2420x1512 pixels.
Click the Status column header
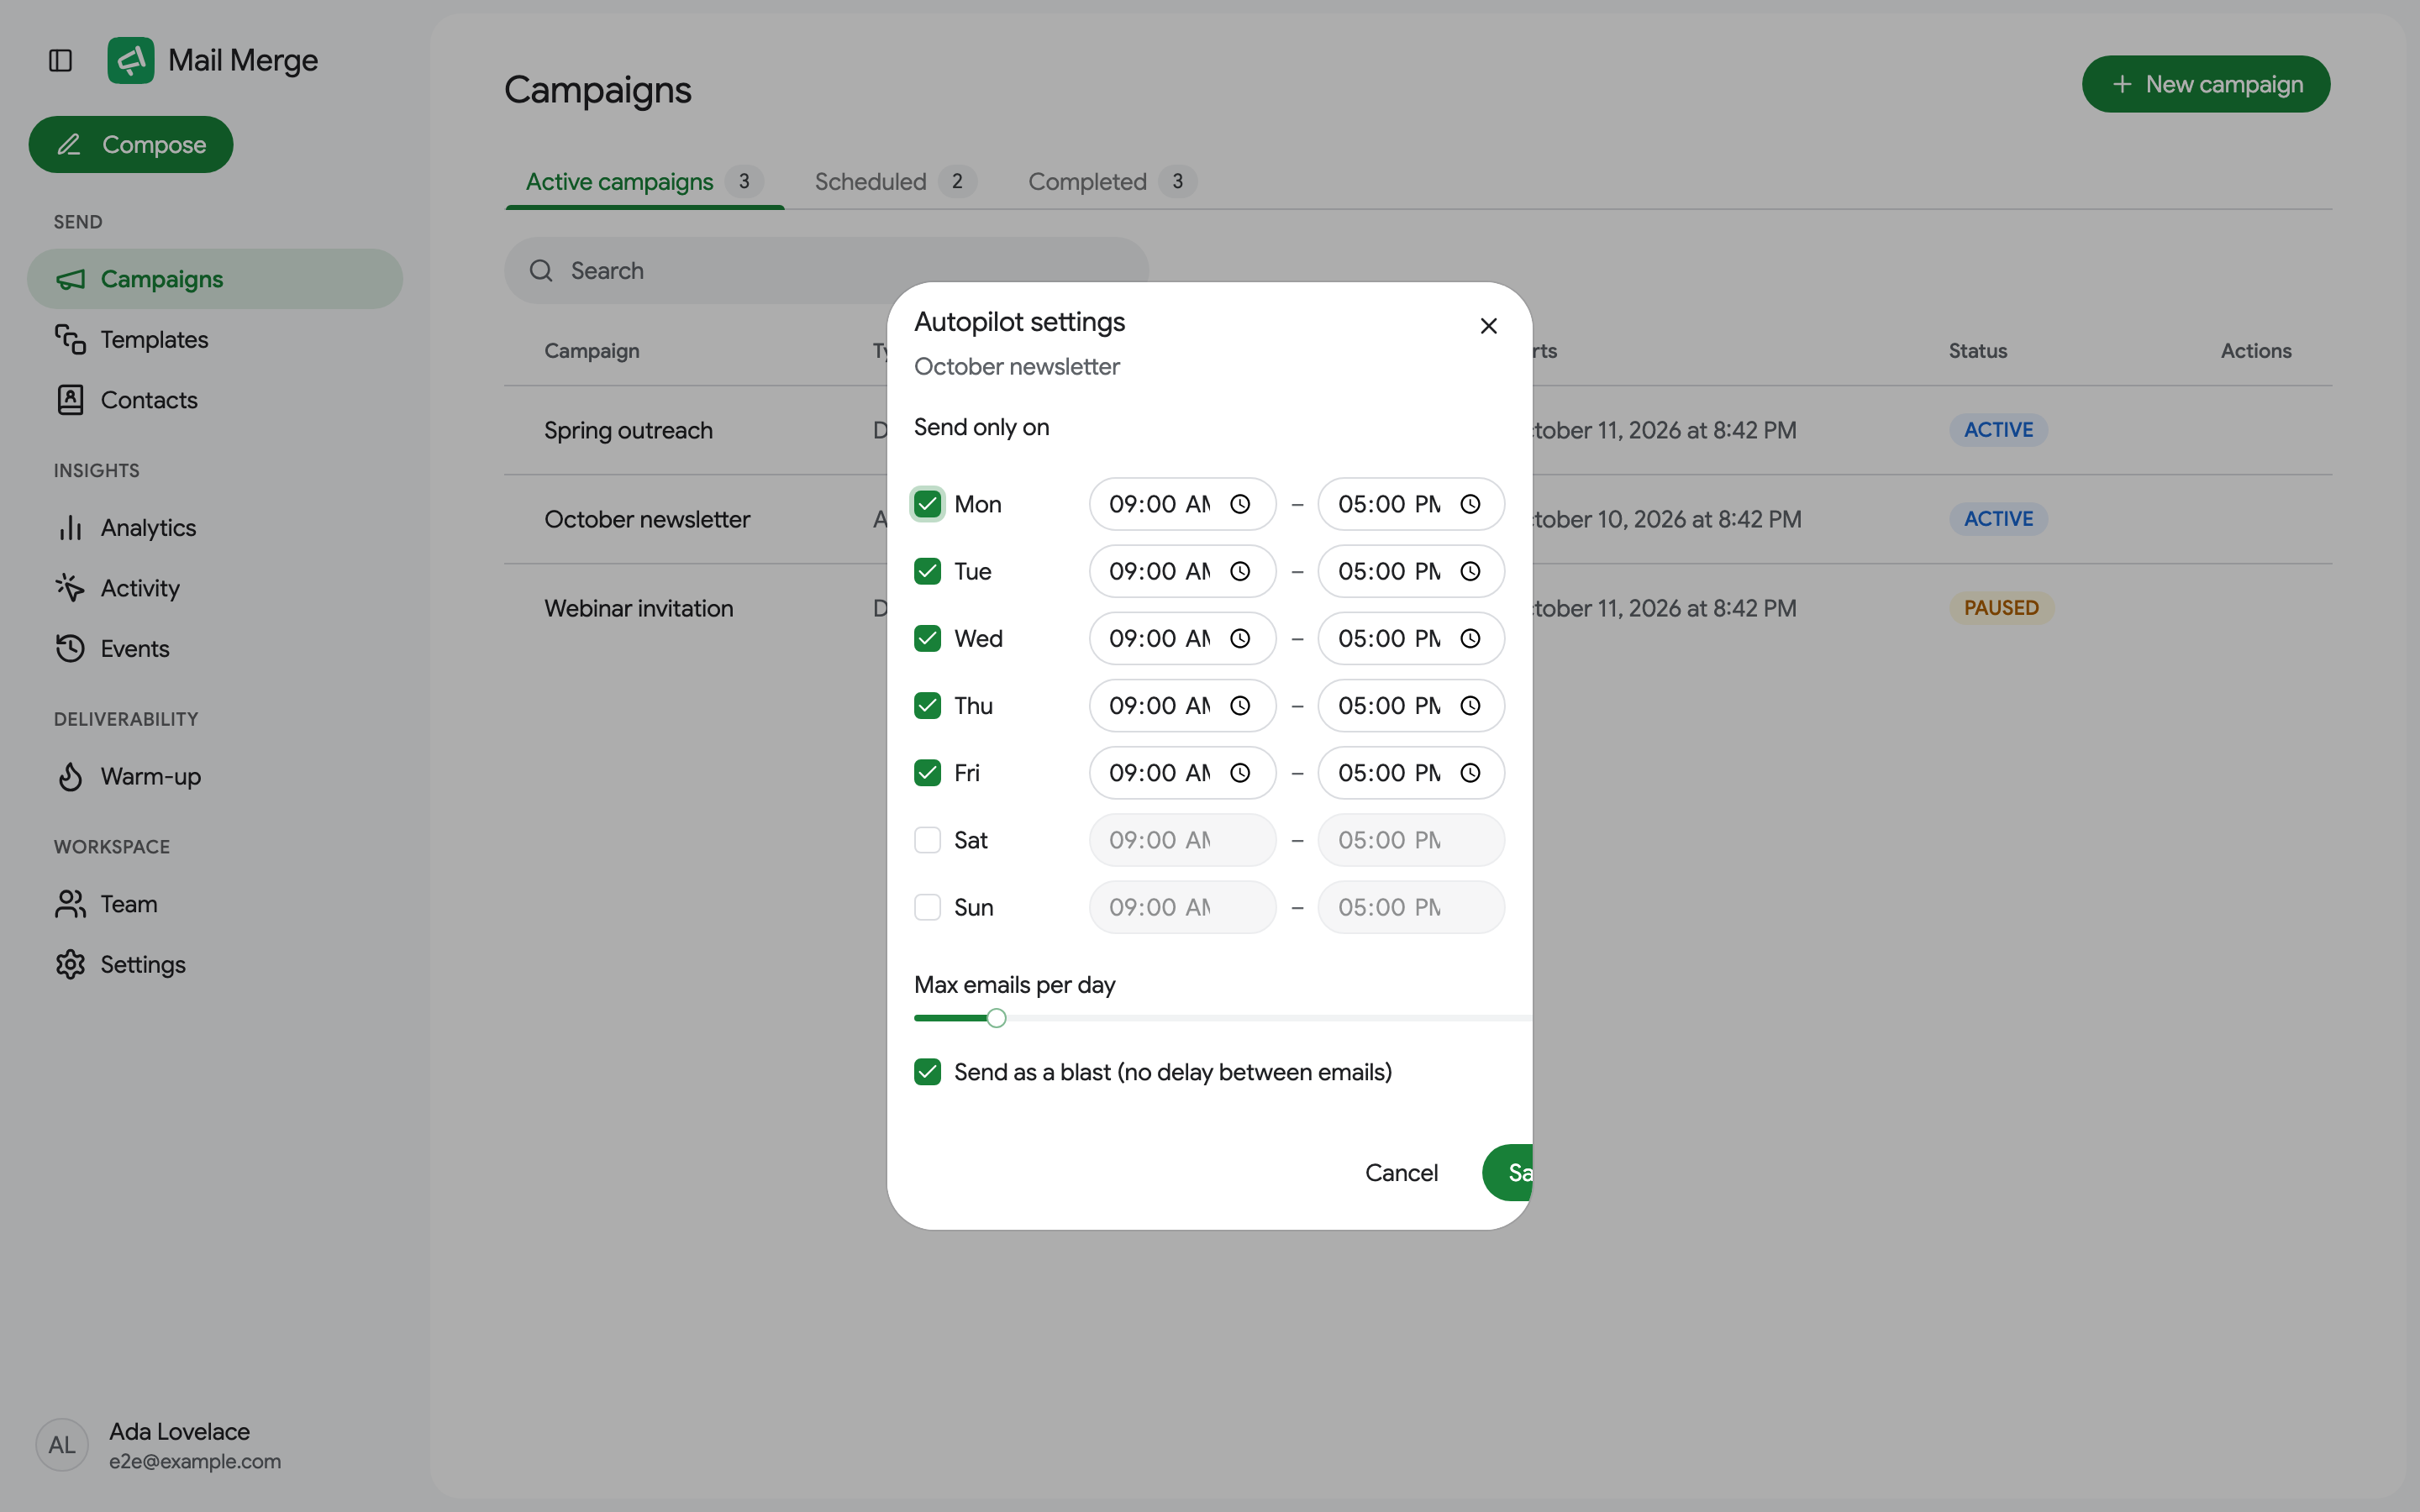(1977, 351)
